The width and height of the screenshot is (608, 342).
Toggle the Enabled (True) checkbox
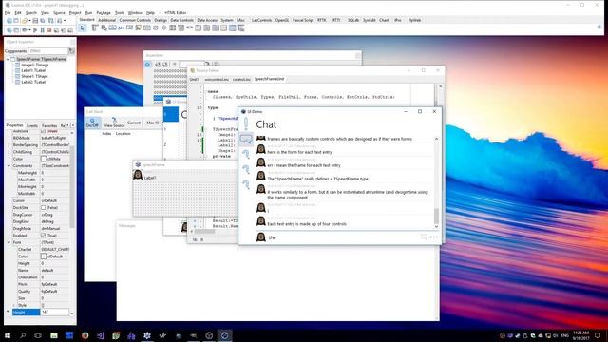(44, 236)
